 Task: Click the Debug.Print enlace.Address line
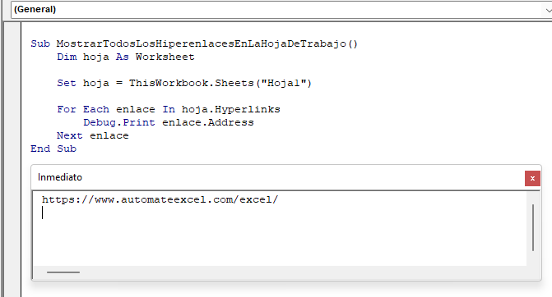coord(169,122)
